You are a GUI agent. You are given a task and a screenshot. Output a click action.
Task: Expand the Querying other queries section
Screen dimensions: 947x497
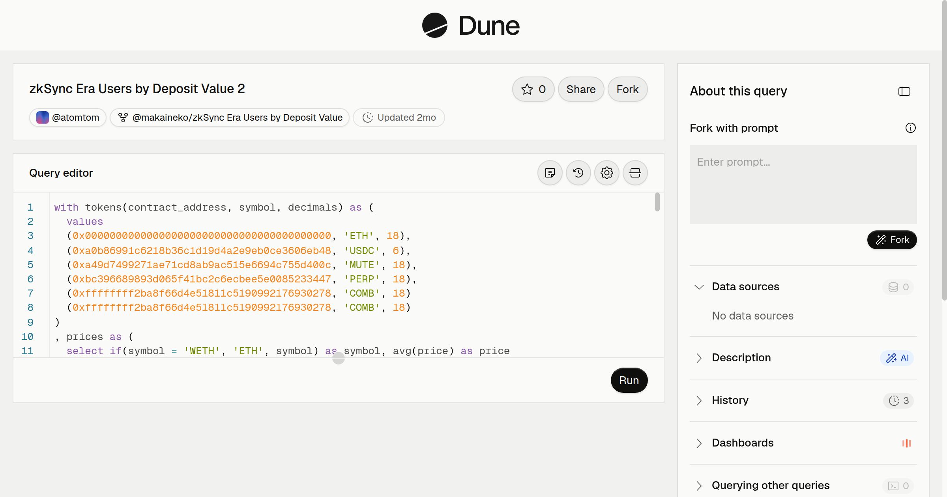coord(699,486)
